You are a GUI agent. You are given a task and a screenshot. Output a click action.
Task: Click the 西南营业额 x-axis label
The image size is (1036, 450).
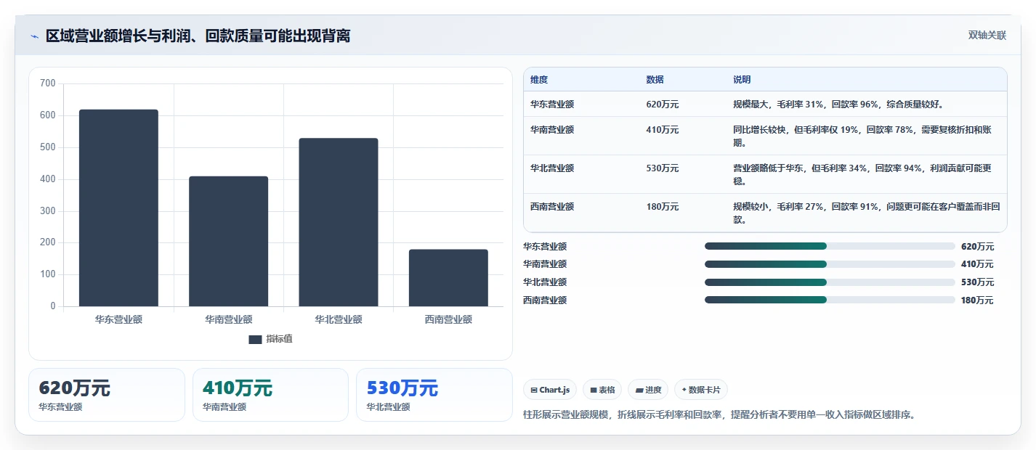(448, 319)
